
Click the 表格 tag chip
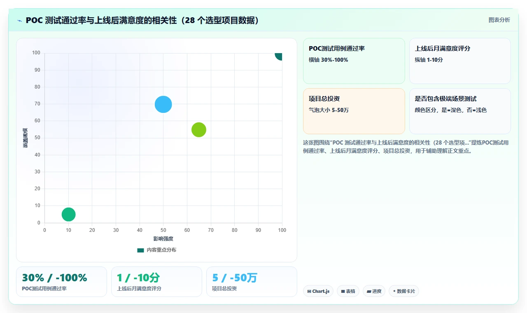(x=348, y=291)
